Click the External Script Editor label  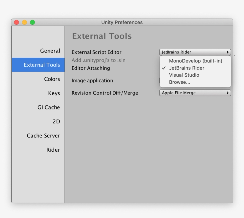click(x=96, y=52)
